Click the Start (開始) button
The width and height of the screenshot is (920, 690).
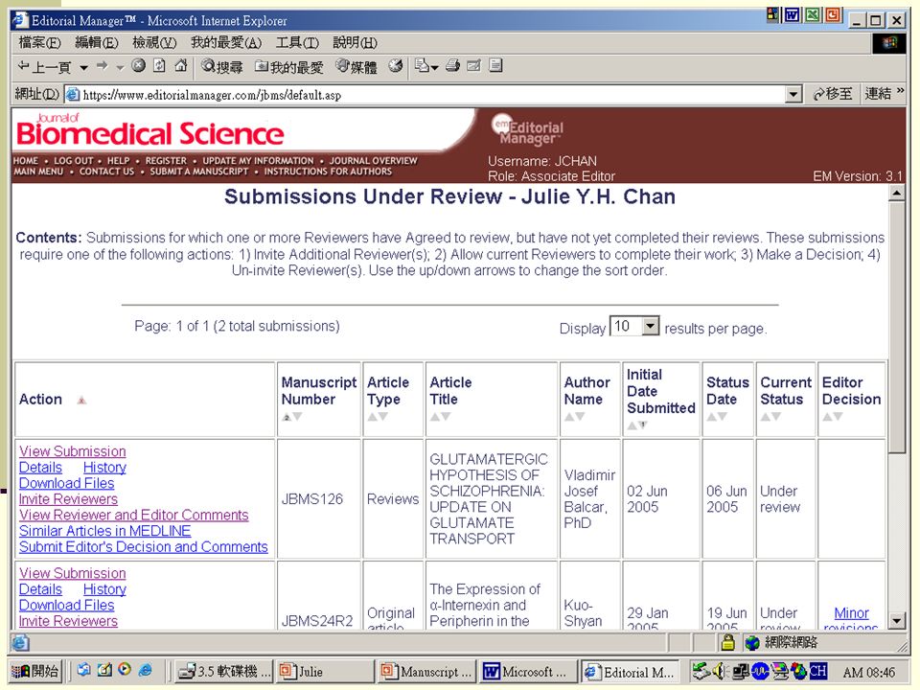click(35, 671)
